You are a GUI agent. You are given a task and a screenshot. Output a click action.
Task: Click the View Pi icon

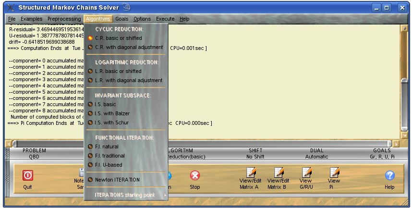click(x=334, y=173)
